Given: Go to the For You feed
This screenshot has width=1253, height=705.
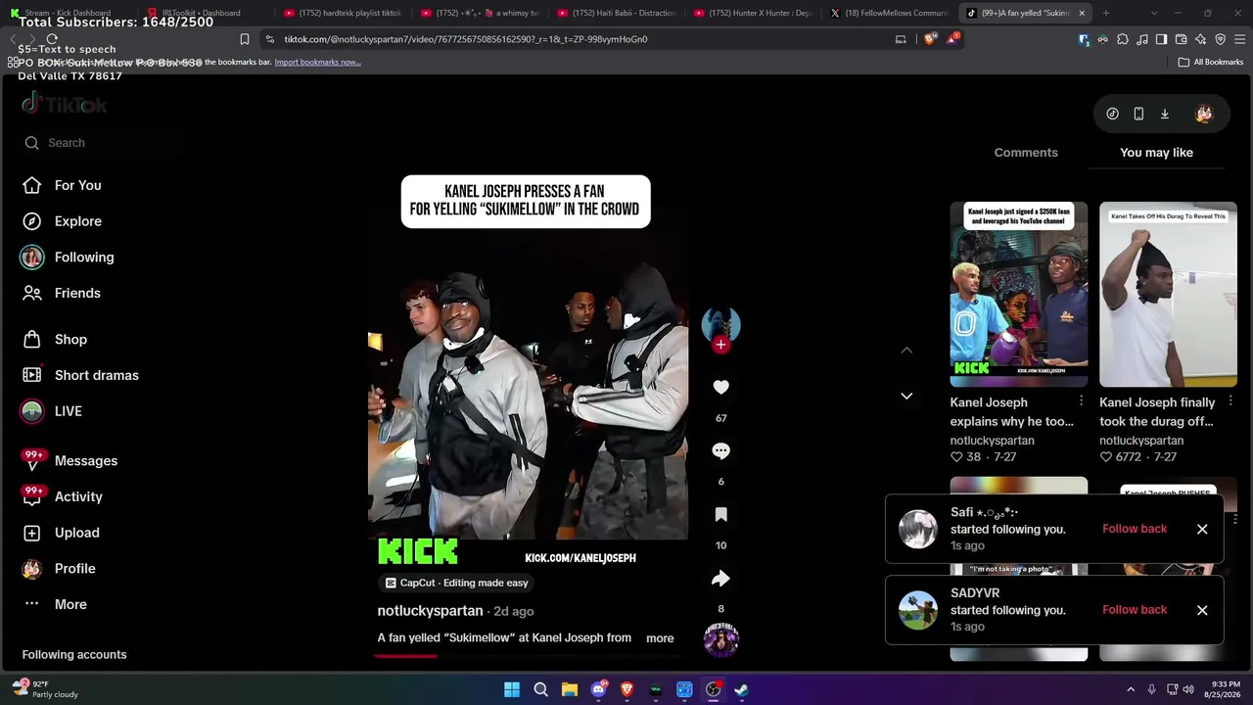Looking at the screenshot, I should point(77,185).
